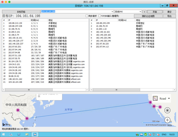Image resolution: width=178 pixels, height=137 pixels.
Task: Click the plus button next to DNS
Action: (144, 12)
